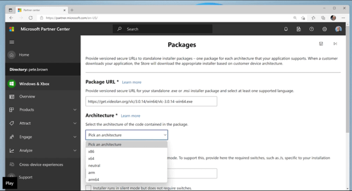Toggle the hamburger navigation menu
This screenshot has height=191, width=352.
tap(11, 42)
